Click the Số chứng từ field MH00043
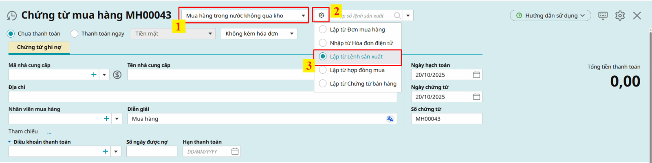The height and width of the screenshot is (163, 652). pyautogui.click(x=447, y=119)
